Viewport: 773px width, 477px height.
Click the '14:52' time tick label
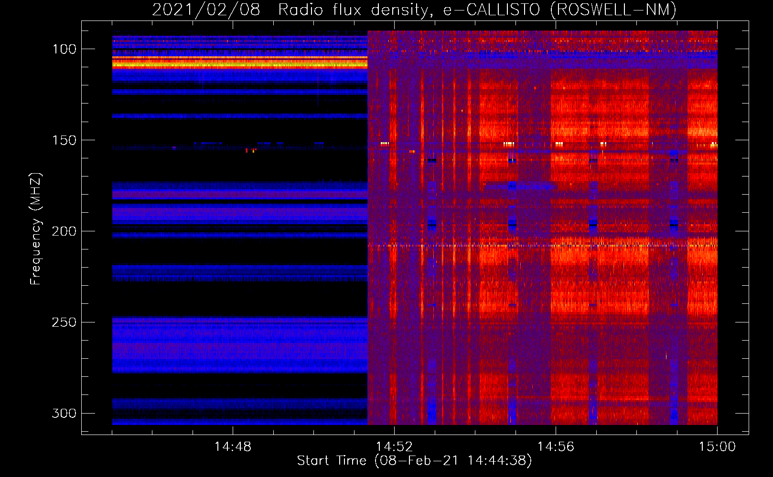coord(394,447)
